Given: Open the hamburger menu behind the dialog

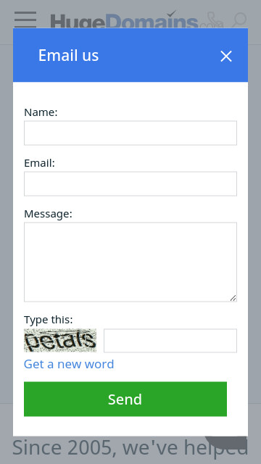Looking at the screenshot, I should coord(25,20).
